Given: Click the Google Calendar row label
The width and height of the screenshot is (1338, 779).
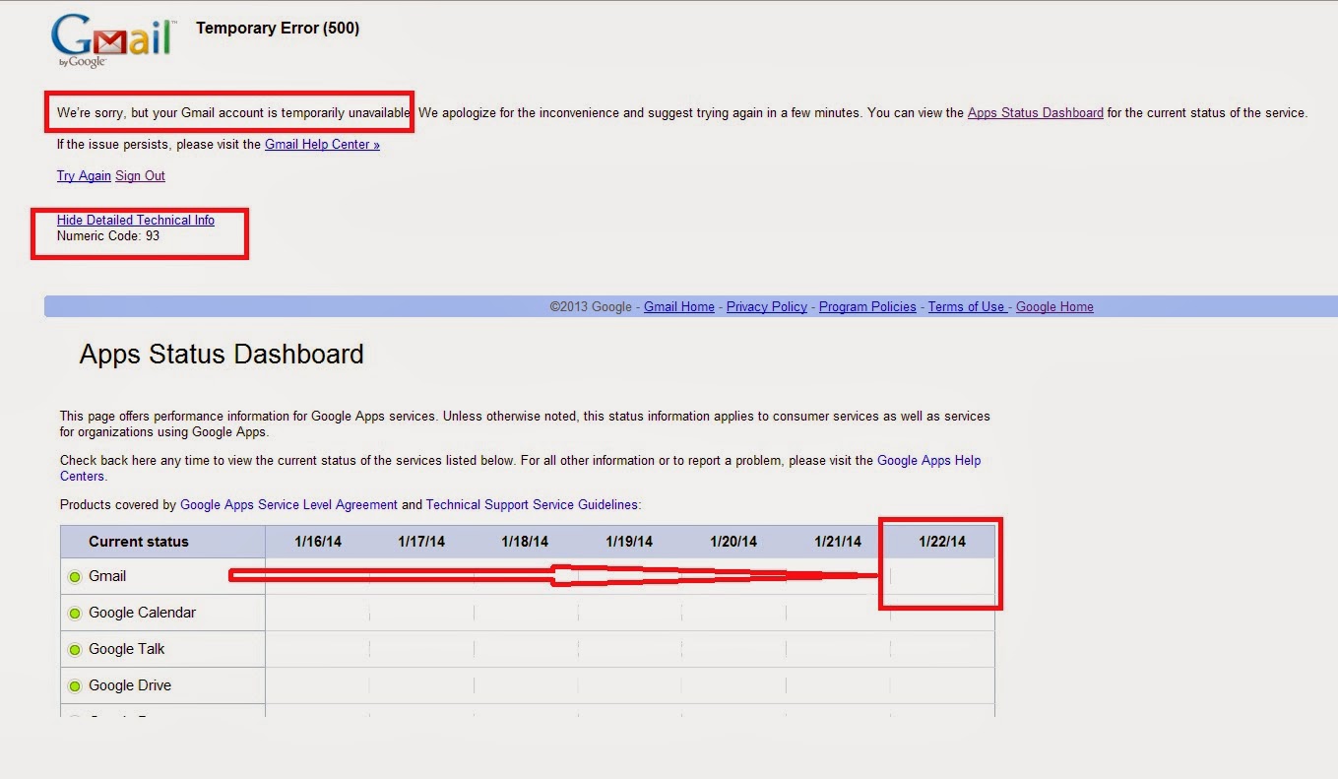Looking at the screenshot, I should (142, 613).
